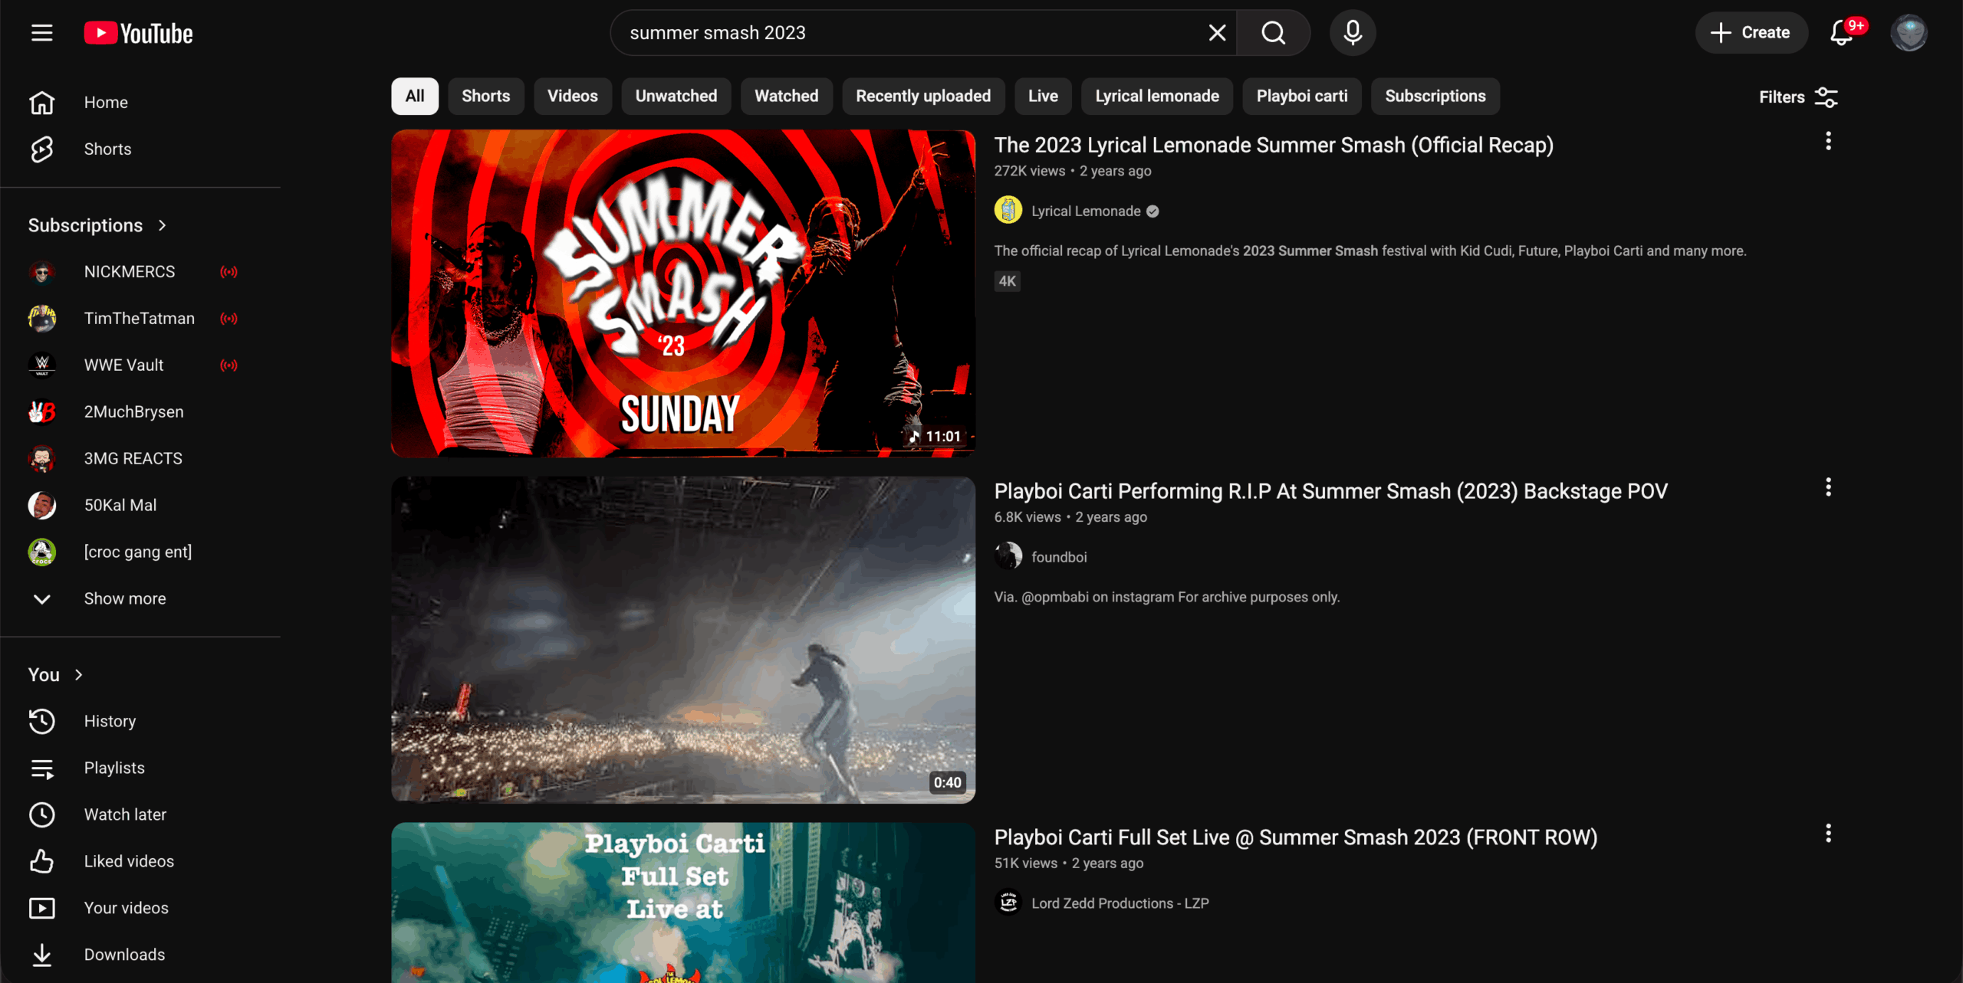Enable the Live filter chip
The height and width of the screenshot is (983, 1963).
pos(1043,96)
